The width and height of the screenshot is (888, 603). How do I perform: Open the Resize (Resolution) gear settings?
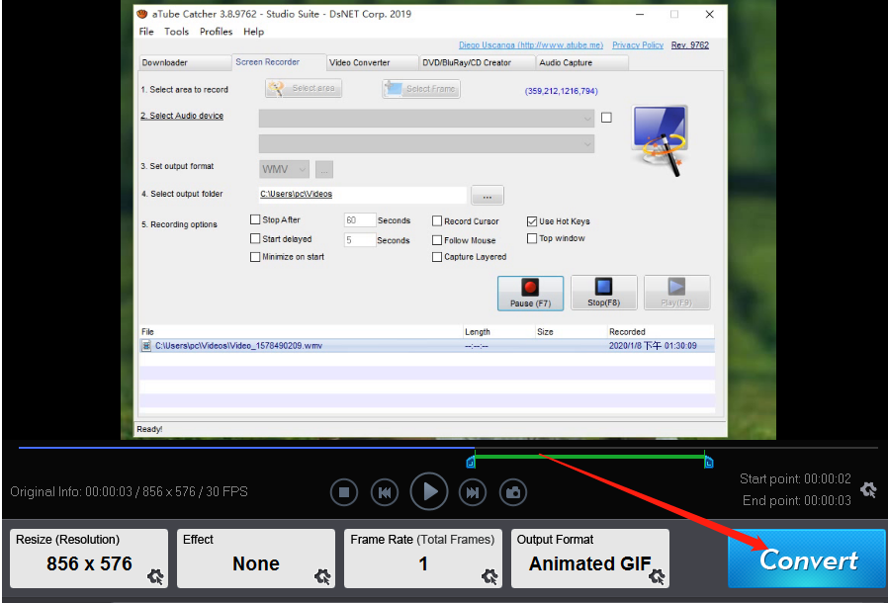tap(154, 576)
